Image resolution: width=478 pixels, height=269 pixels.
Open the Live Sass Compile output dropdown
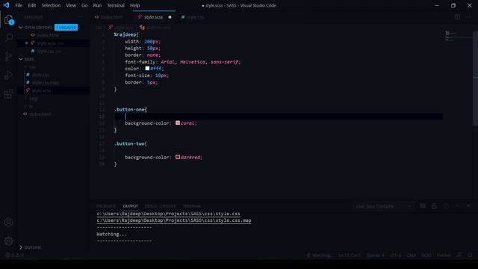[x=383, y=206]
